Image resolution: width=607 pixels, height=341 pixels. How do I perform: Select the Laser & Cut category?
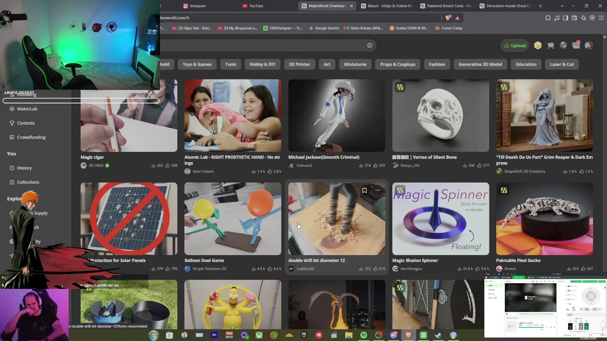pos(562,64)
